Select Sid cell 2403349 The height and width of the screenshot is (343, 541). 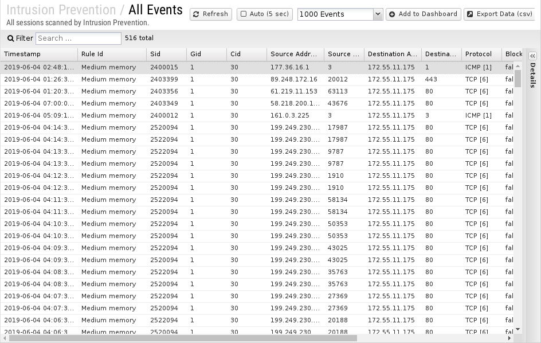click(164, 104)
